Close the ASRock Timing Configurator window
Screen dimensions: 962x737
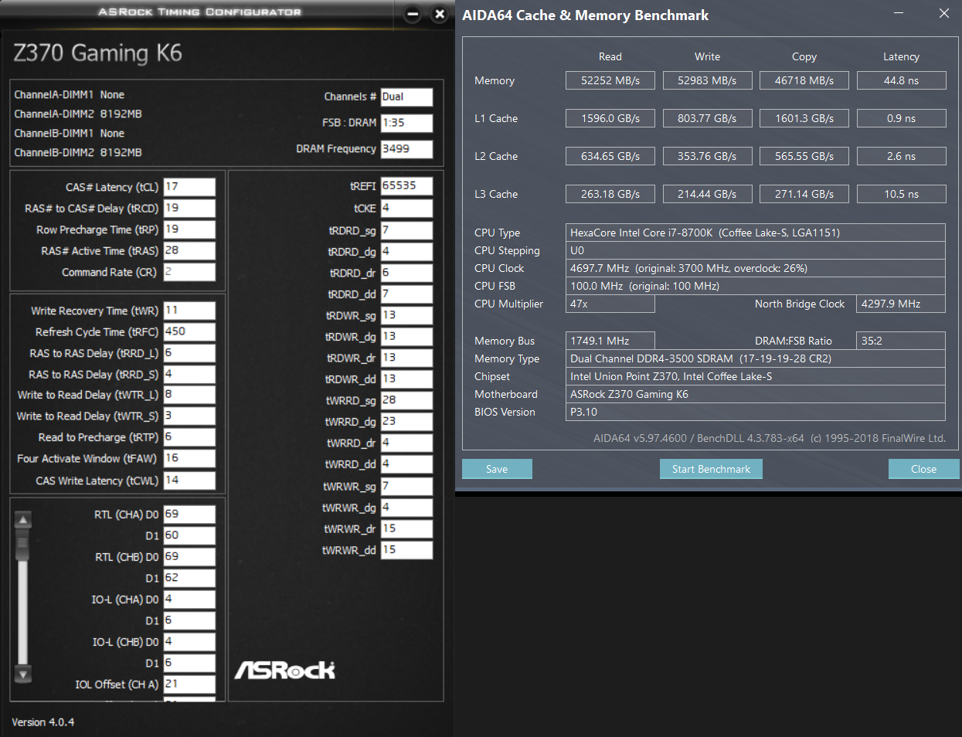(x=440, y=14)
